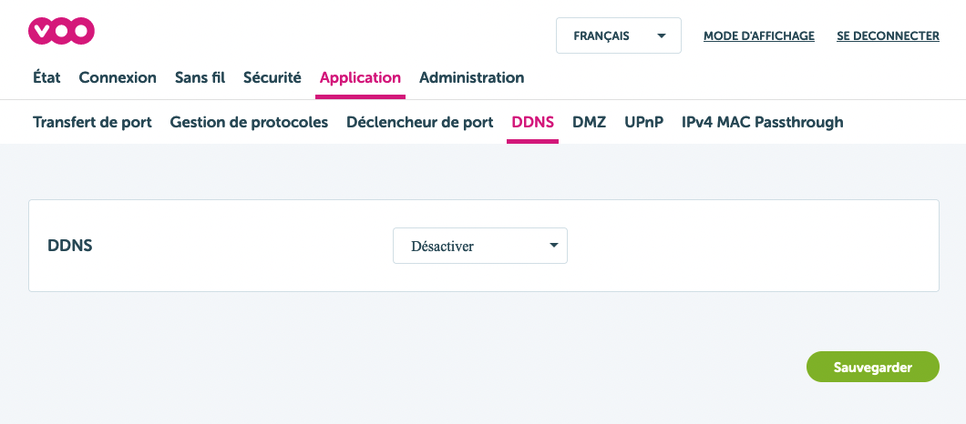Open the FRANÇAIS language dropdown
The width and height of the screenshot is (966, 424).
coord(618,36)
